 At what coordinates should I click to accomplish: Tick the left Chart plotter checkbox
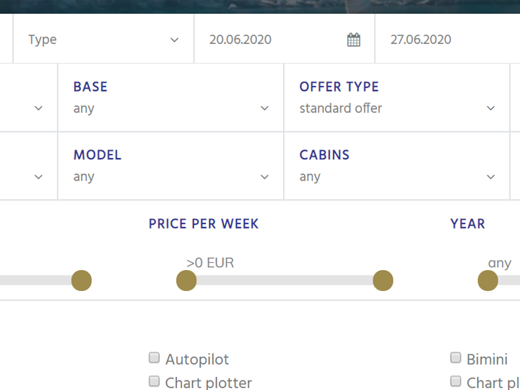(x=154, y=381)
